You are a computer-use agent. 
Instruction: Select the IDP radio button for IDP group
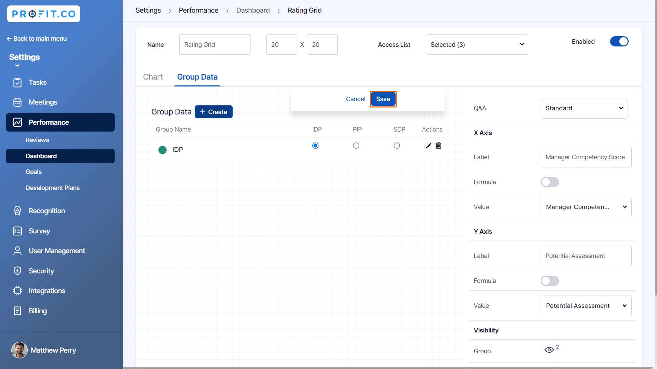point(315,146)
